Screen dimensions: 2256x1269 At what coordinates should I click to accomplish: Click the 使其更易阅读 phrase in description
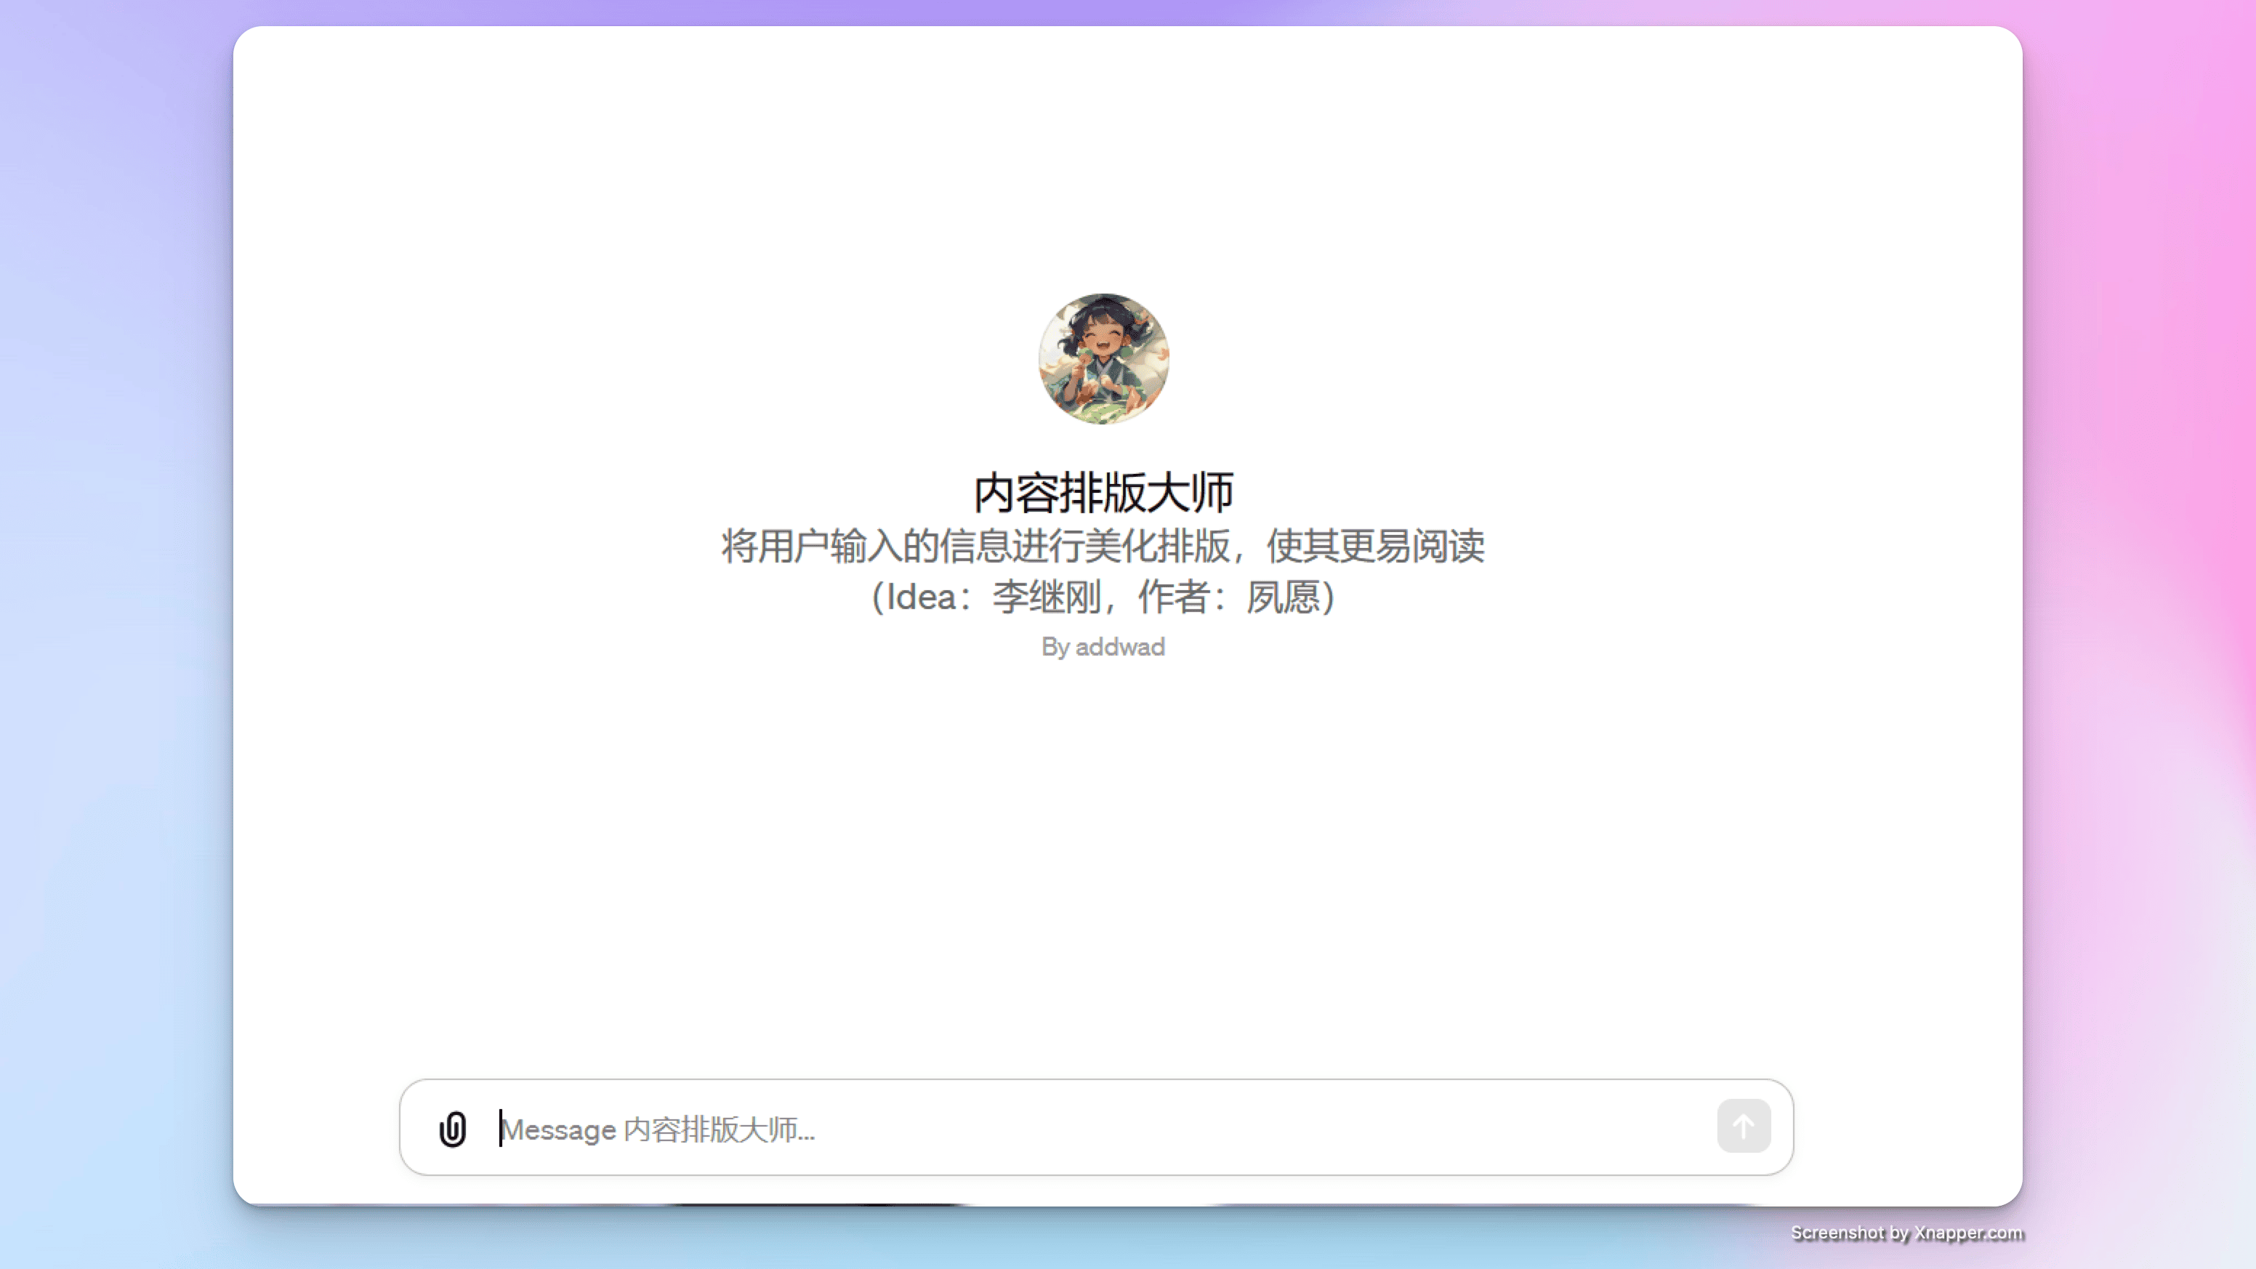(1375, 546)
